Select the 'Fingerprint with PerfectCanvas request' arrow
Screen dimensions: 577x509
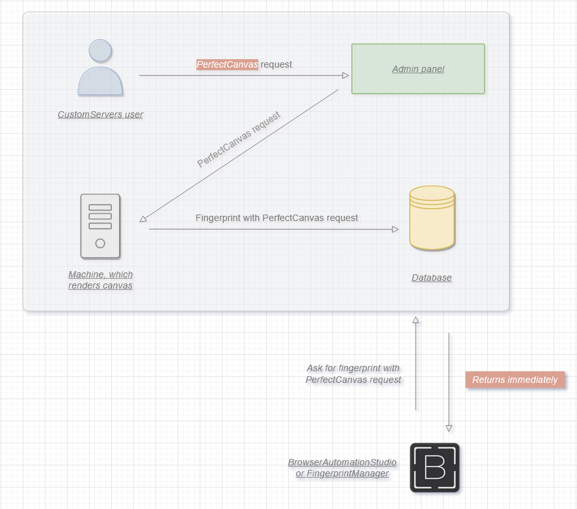pos(273,229)
